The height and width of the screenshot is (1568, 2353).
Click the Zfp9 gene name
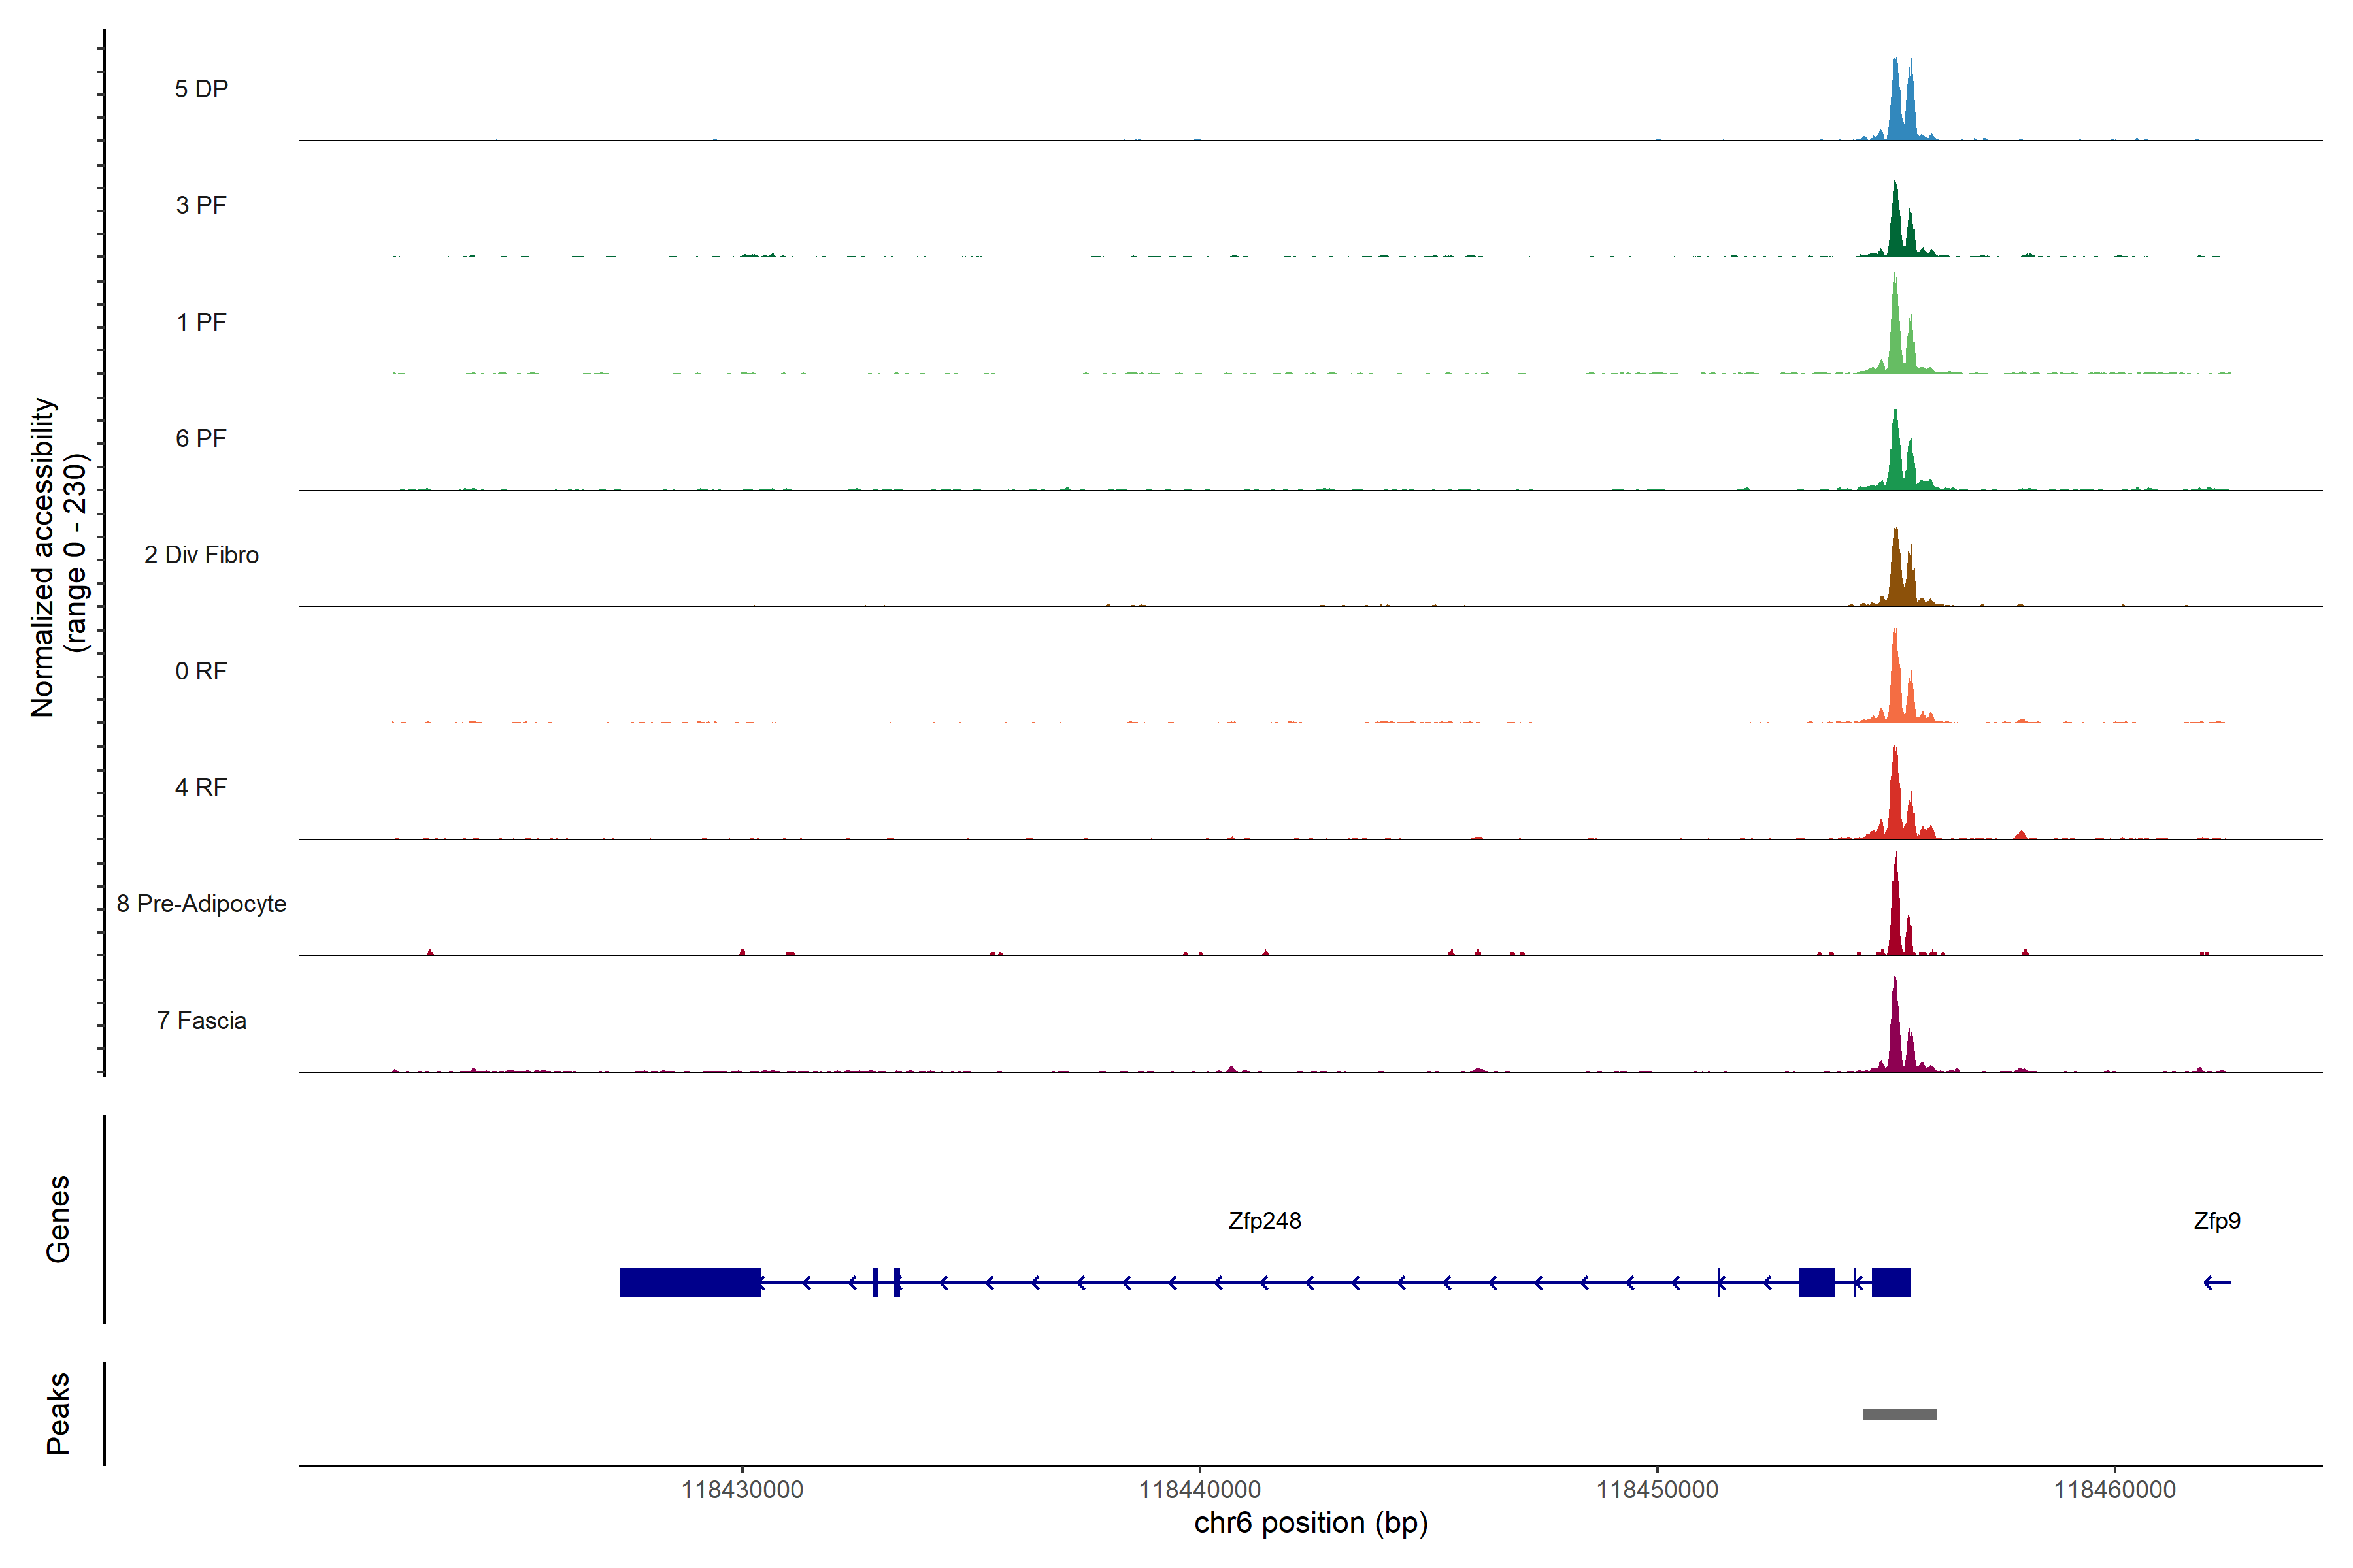pos(2217,1221)
